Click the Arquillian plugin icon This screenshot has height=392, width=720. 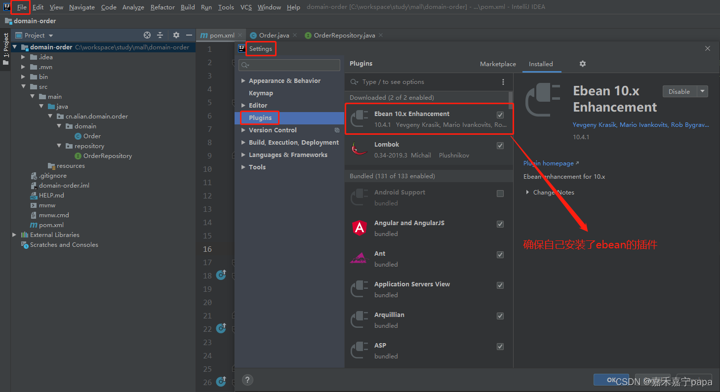pyautogui.click(x=359, y=320)
